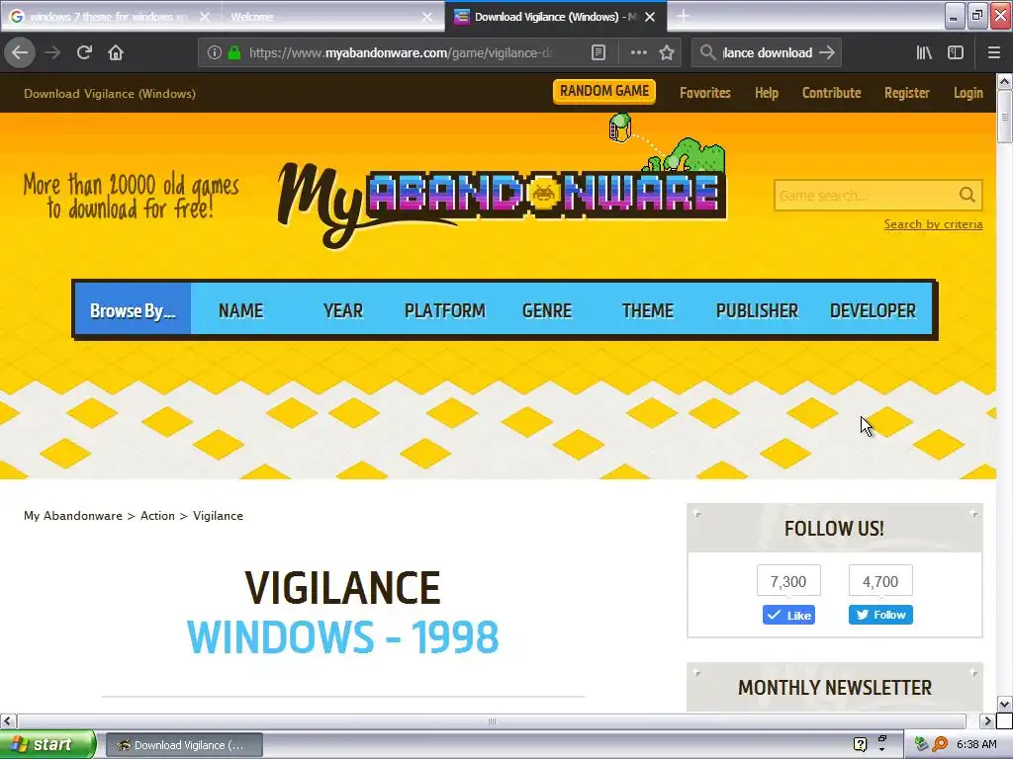Click vertical scrollbar up arrow
1013x759 pixels.
[1005, 81]
